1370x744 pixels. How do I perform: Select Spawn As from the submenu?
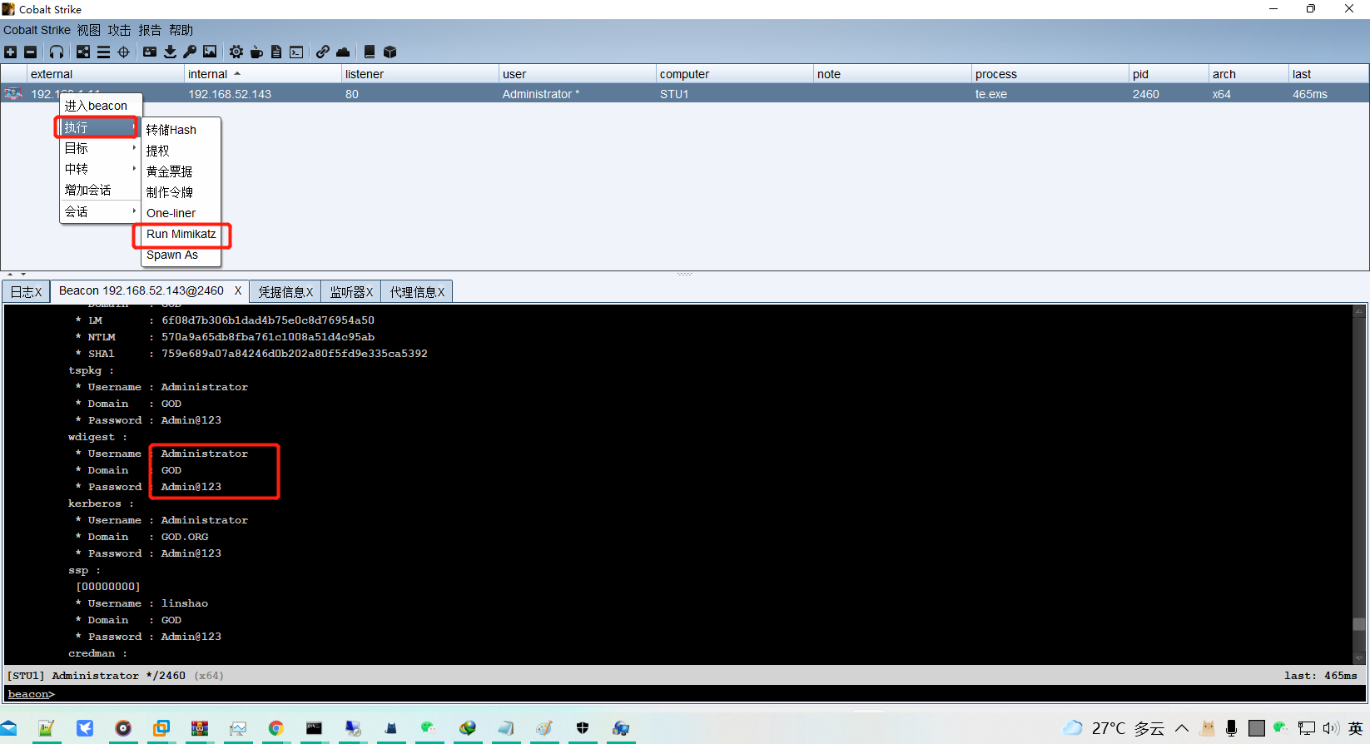pos(181,255)
